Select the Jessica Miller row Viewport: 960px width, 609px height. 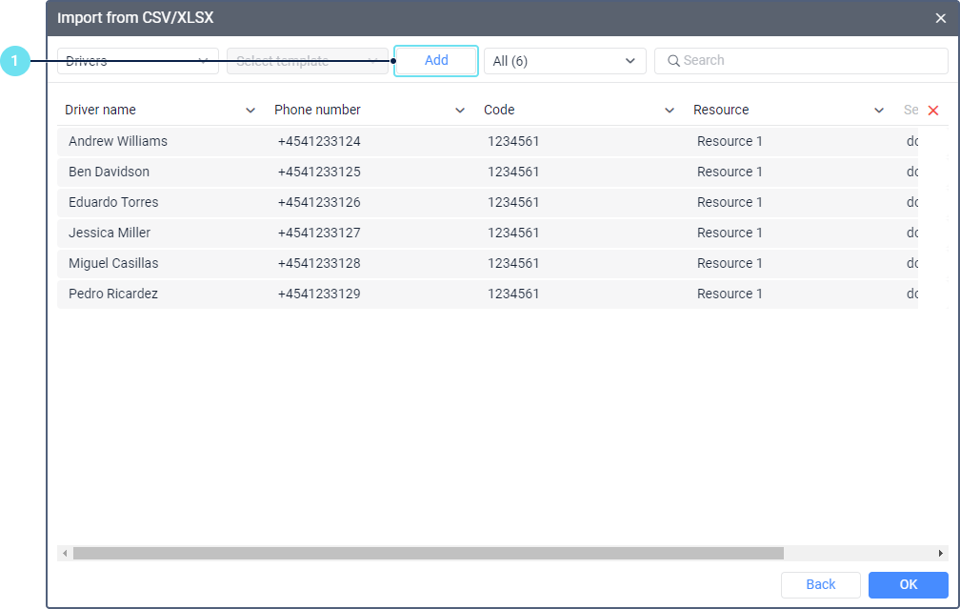coord(110,233)
